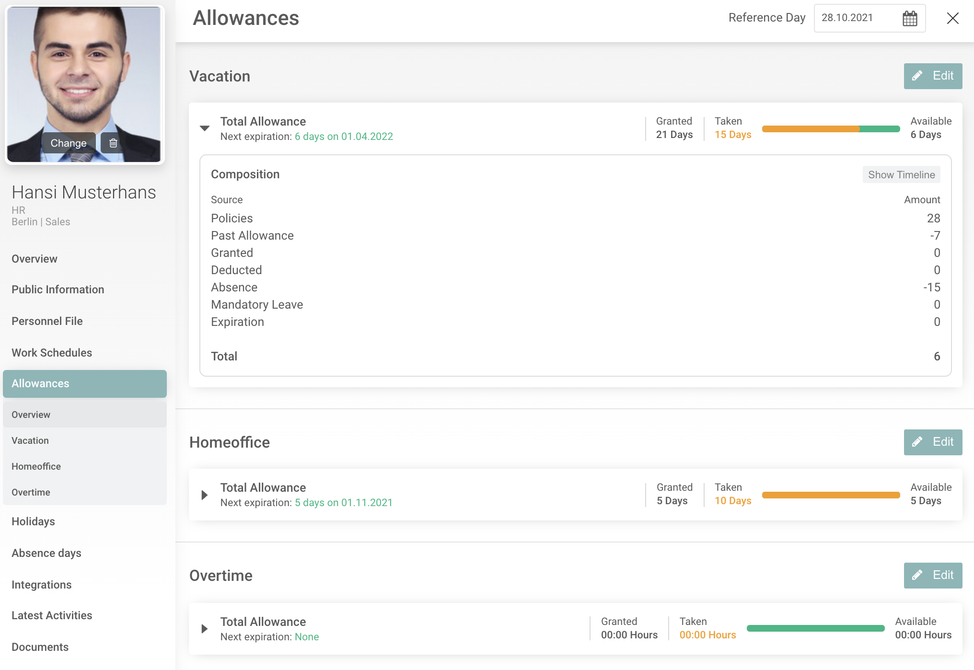Click the Overtime Edit pencil button
The height and width of the screenshot is (670, 974).
point(933,575)
